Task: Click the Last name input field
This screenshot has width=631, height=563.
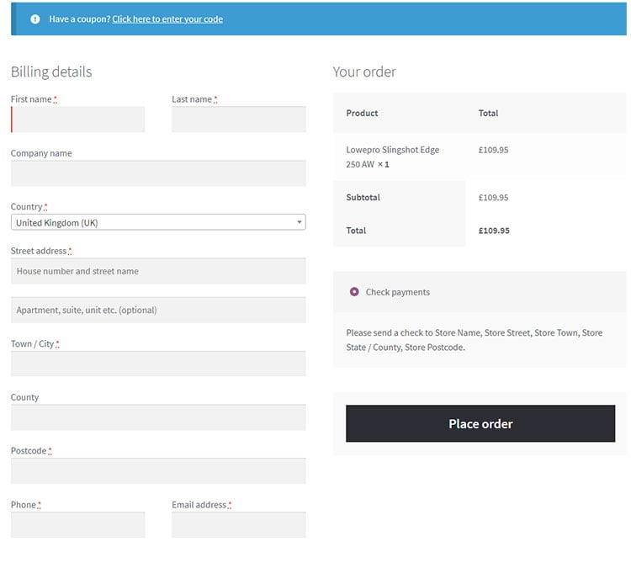Action: (239, 120)
